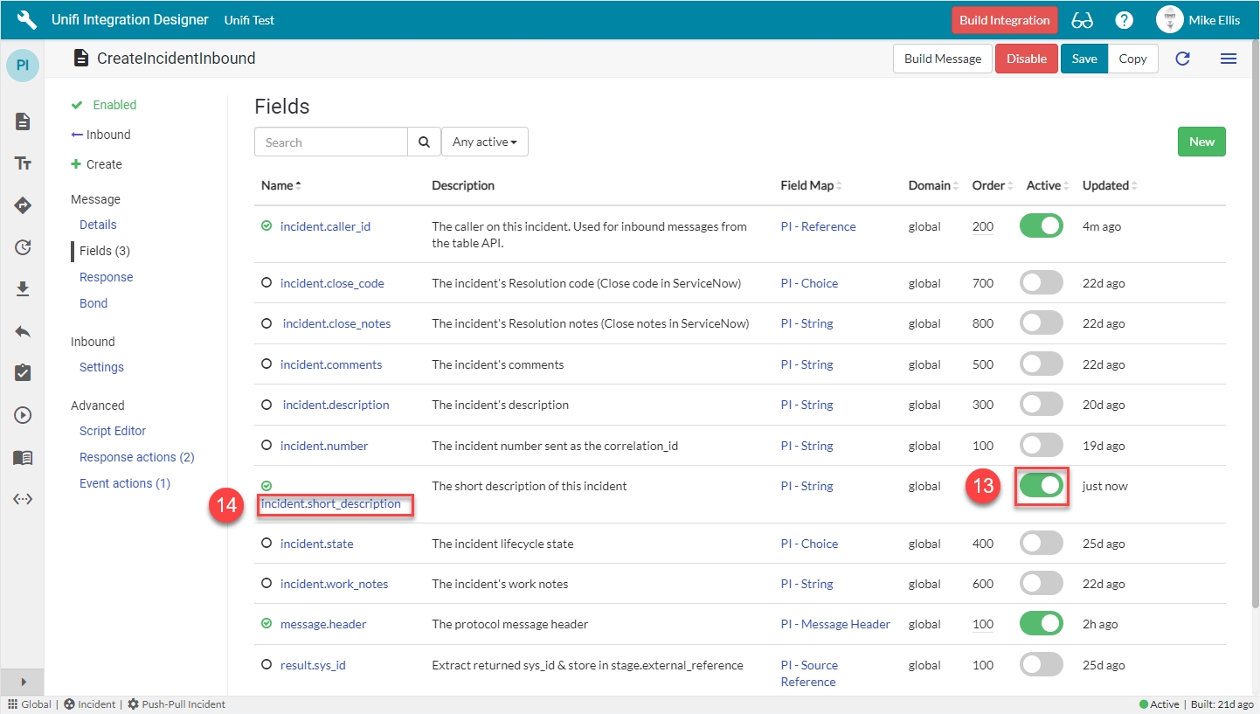Select Script Editor under Advanced
This screenshot has height=714, width=1260.
pyautogui.click(x=112, y=431)
